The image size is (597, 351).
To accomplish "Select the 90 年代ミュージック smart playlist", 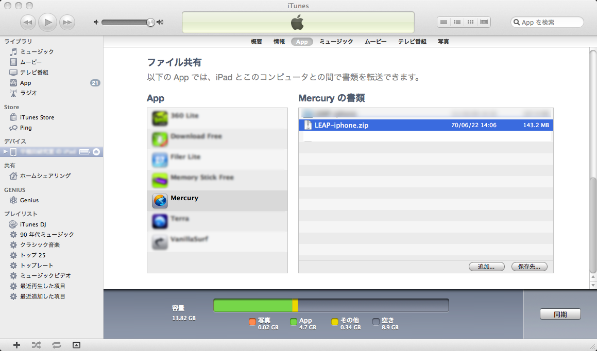I will pyautogui.click(x=42, y=235).
